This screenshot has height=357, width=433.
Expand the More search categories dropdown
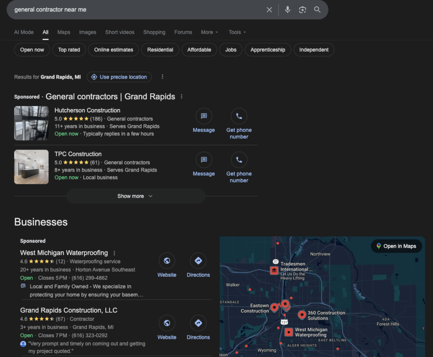coord(209,32)
